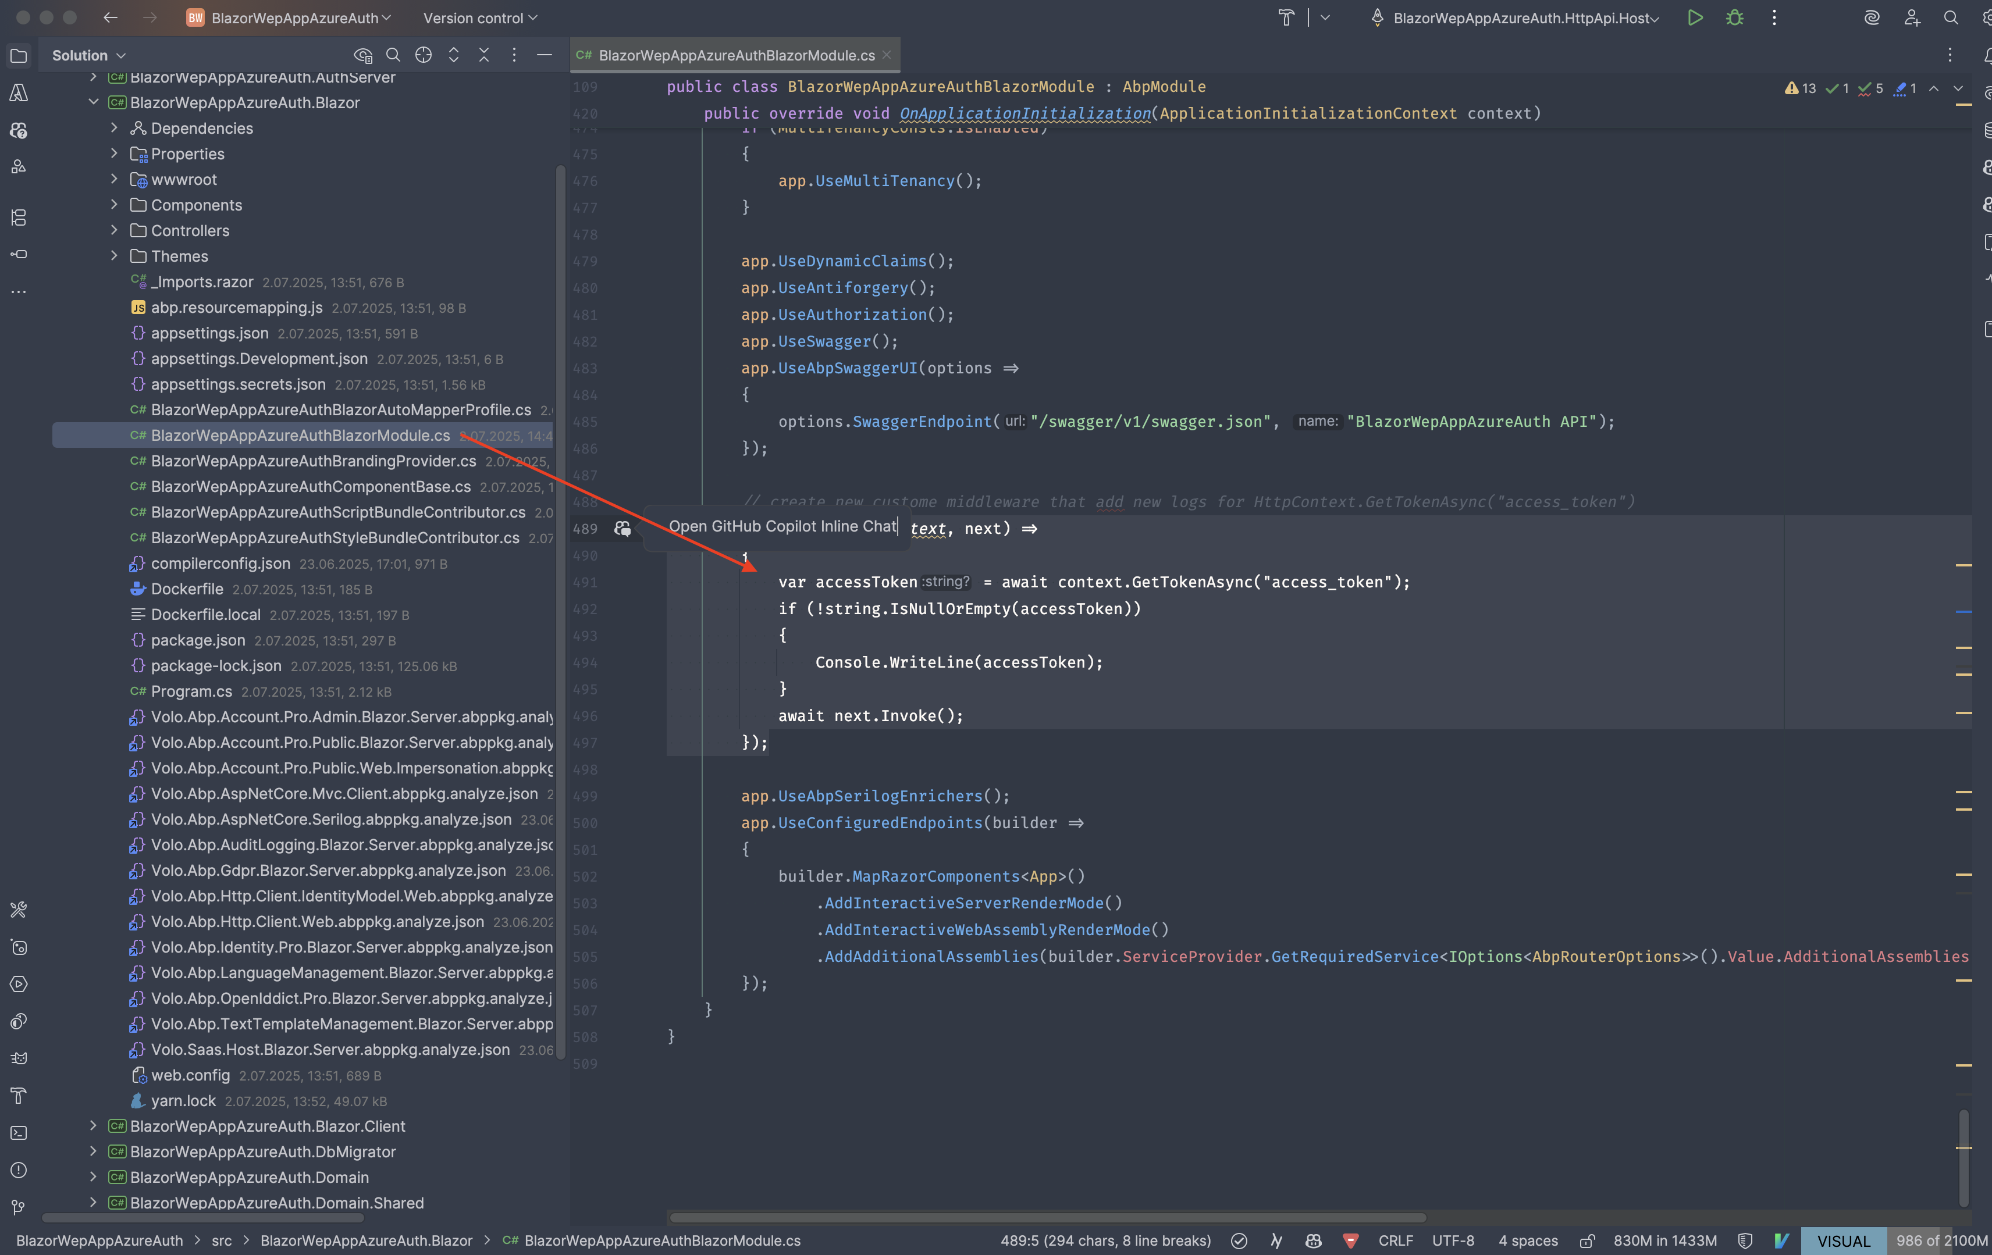Collapse all nodes in the Solution panel
Screen dimensions: 1992x1255
tap(484, 55)
